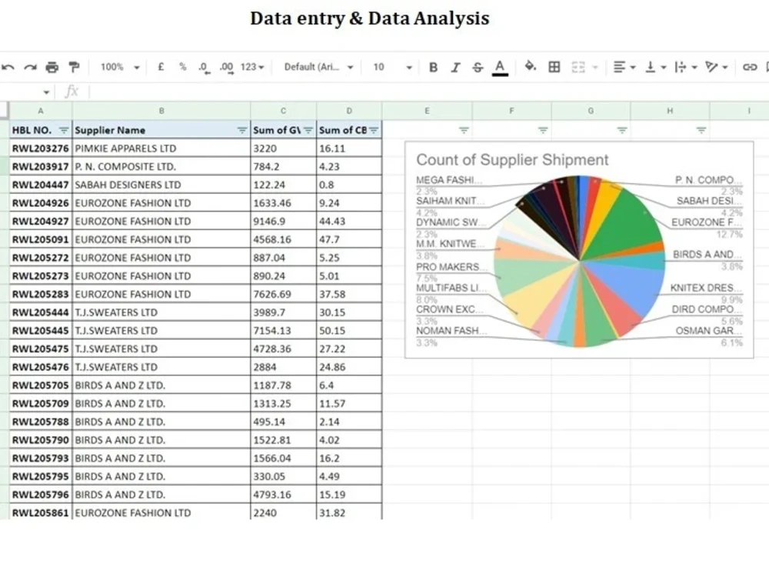
Task: Print the spreadsheet using printer icon
Action: point(52,67)
